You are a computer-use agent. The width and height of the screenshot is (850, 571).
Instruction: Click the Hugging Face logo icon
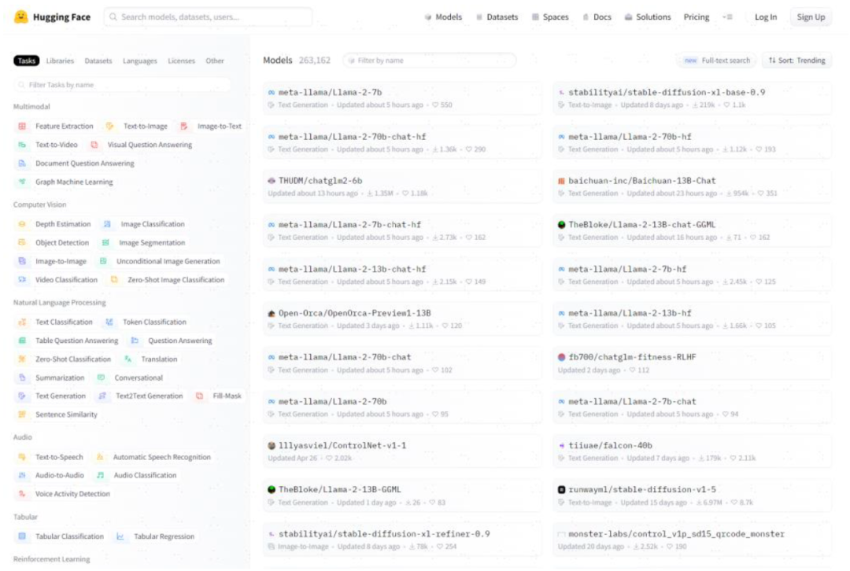coord(20,17)
